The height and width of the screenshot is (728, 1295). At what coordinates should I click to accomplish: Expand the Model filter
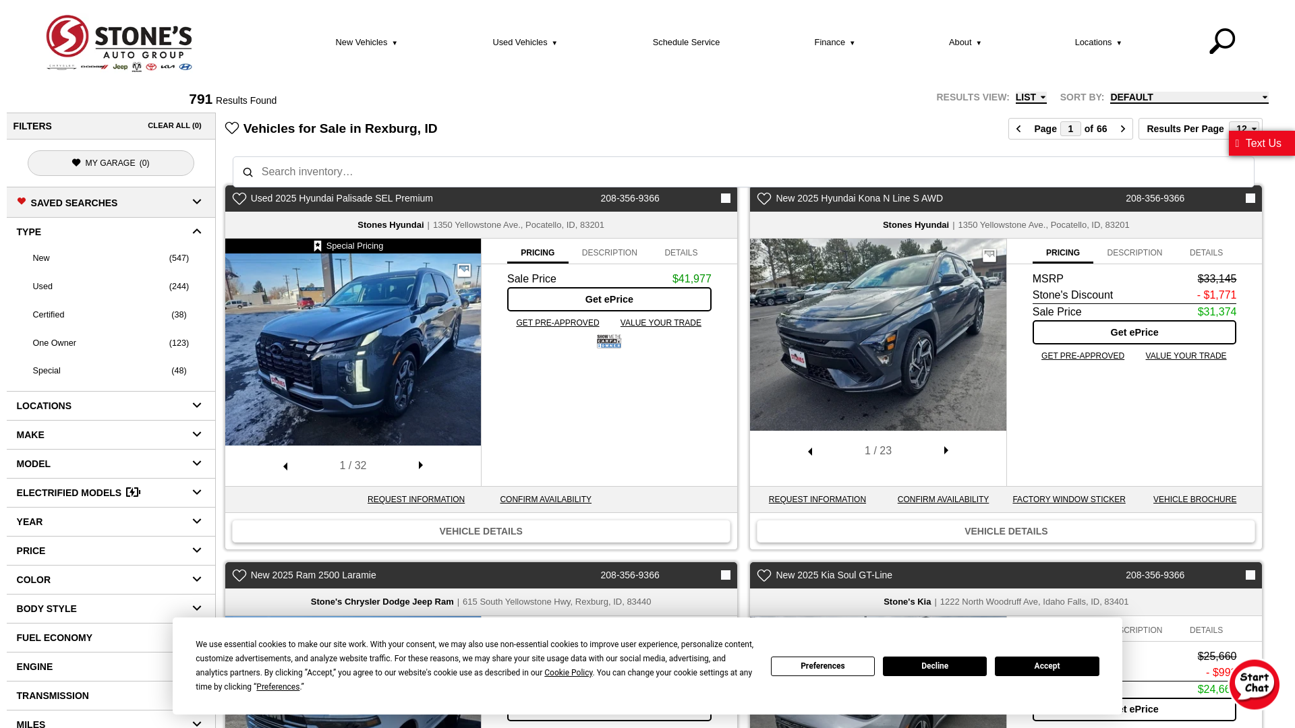111,464
